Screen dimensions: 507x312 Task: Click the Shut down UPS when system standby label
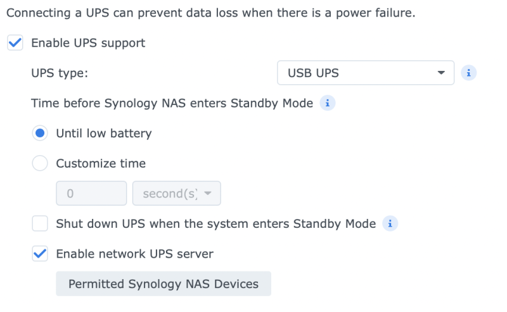pos(215,223)
